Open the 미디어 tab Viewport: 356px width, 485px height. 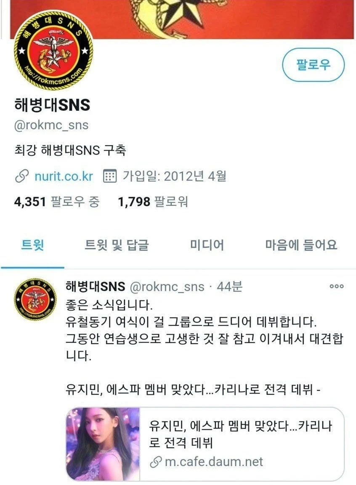pos(207,245)
